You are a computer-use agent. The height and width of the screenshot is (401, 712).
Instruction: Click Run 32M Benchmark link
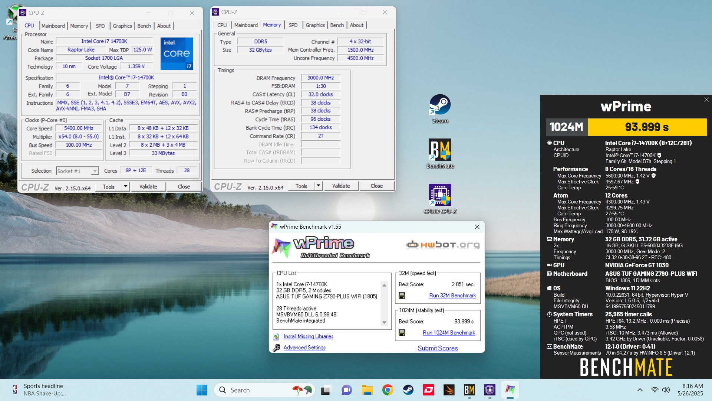click(452, 296)
